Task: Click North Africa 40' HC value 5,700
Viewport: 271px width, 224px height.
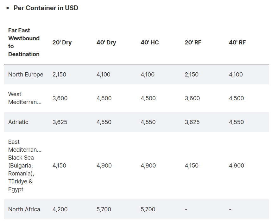Action: (148, 209)
